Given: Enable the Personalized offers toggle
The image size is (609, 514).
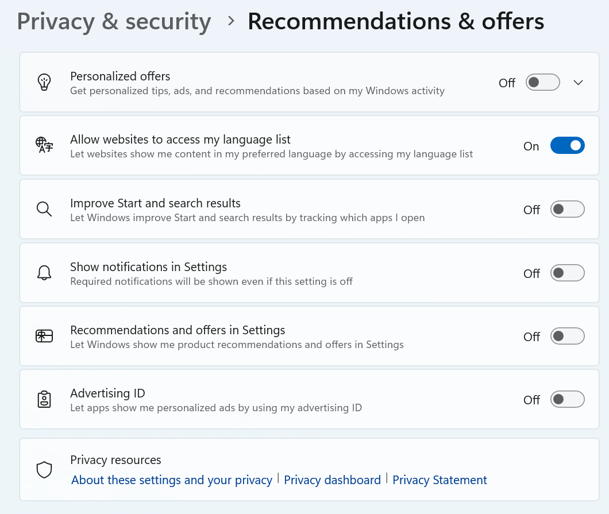Looking at the screenshot, I should click(542, 82).
